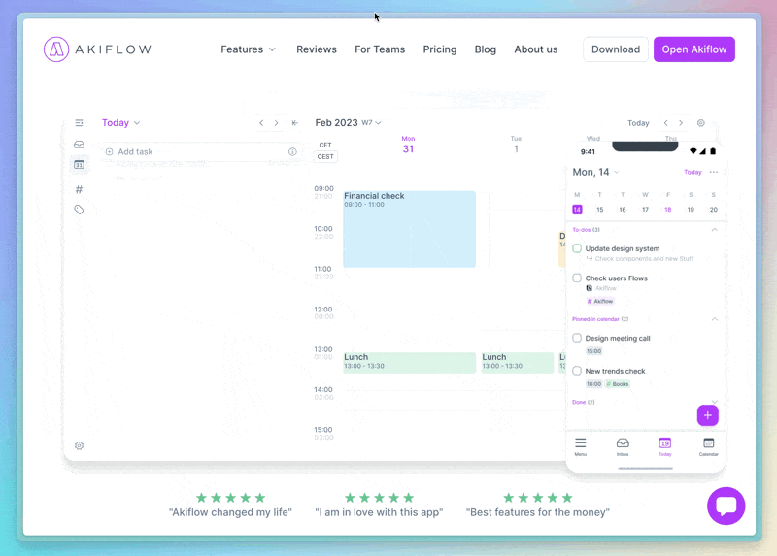Image resolution: width=777 pixels, height=556 pixels.
Task: Go to previous day in Today panel
Action: 261,123
